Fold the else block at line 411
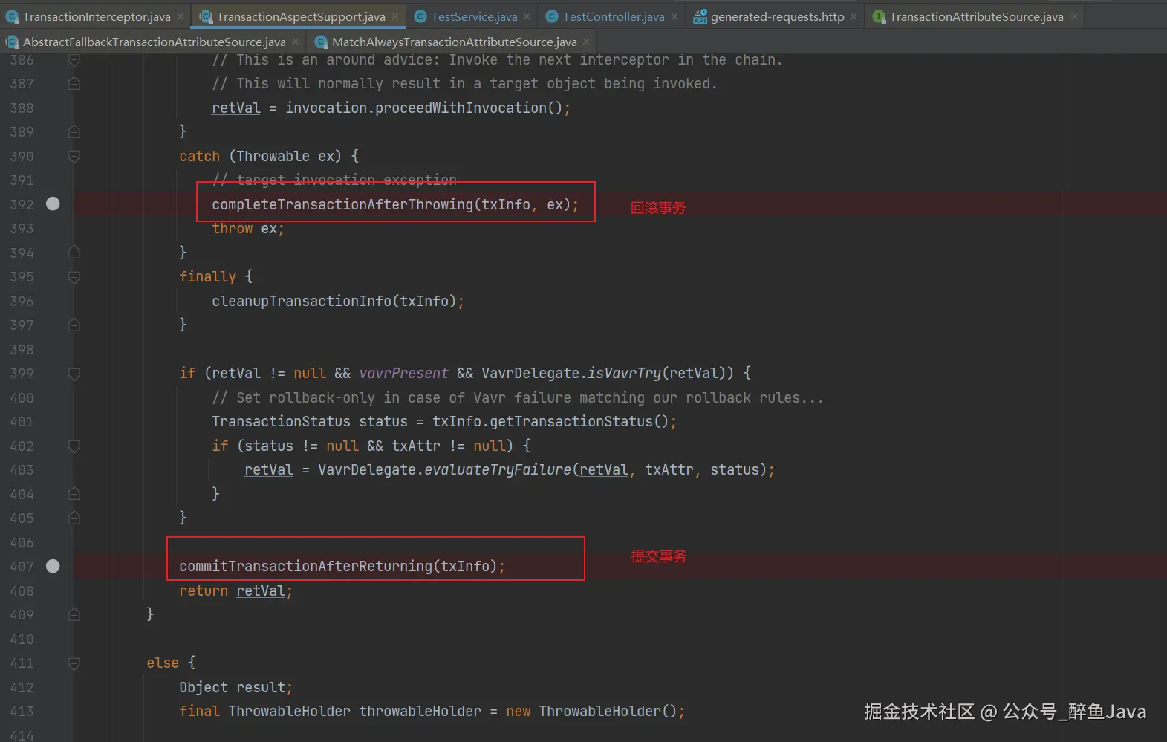The height and width of the screenshot is (742, 1167). click(x=74, y=663)
